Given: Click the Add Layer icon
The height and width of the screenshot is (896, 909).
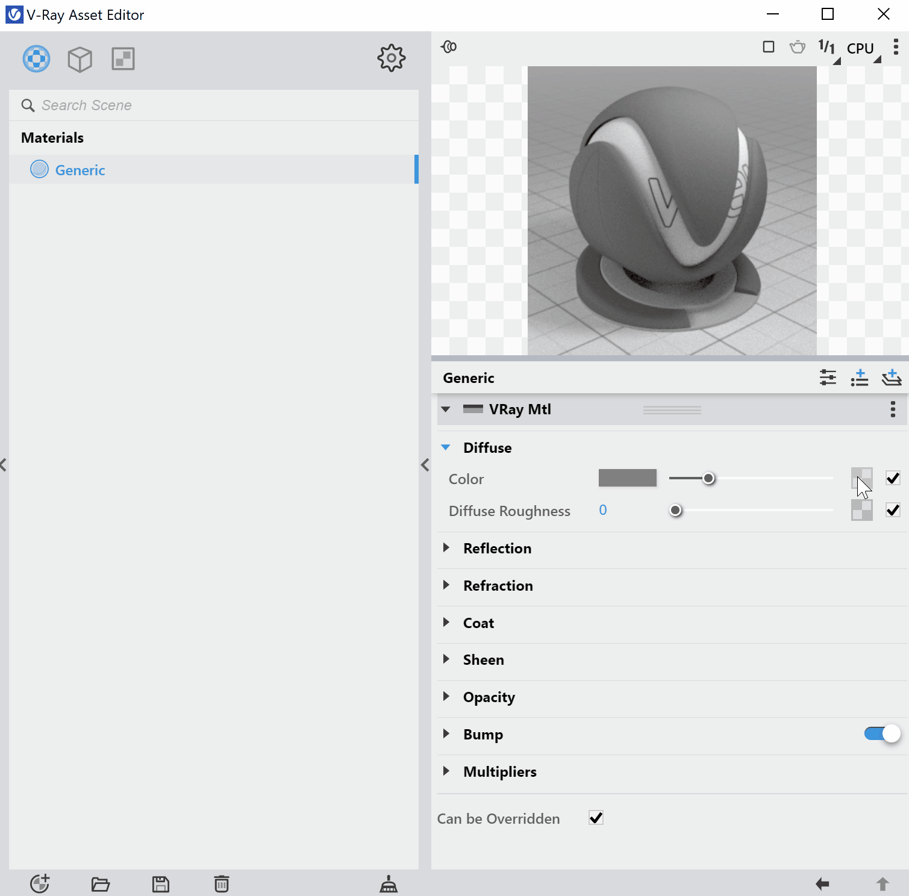Looking at the screenshot, I should [892, 378].
